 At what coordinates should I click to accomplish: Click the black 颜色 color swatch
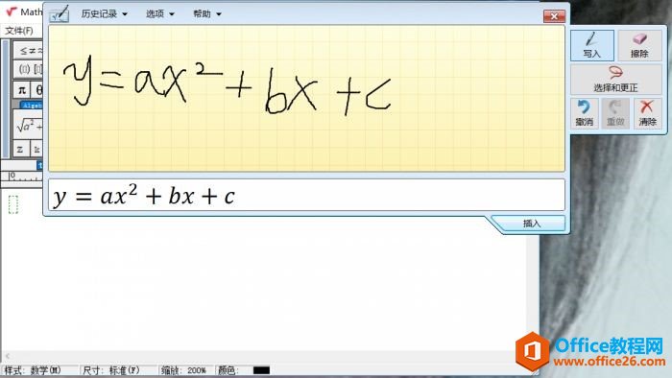(261, 370)
